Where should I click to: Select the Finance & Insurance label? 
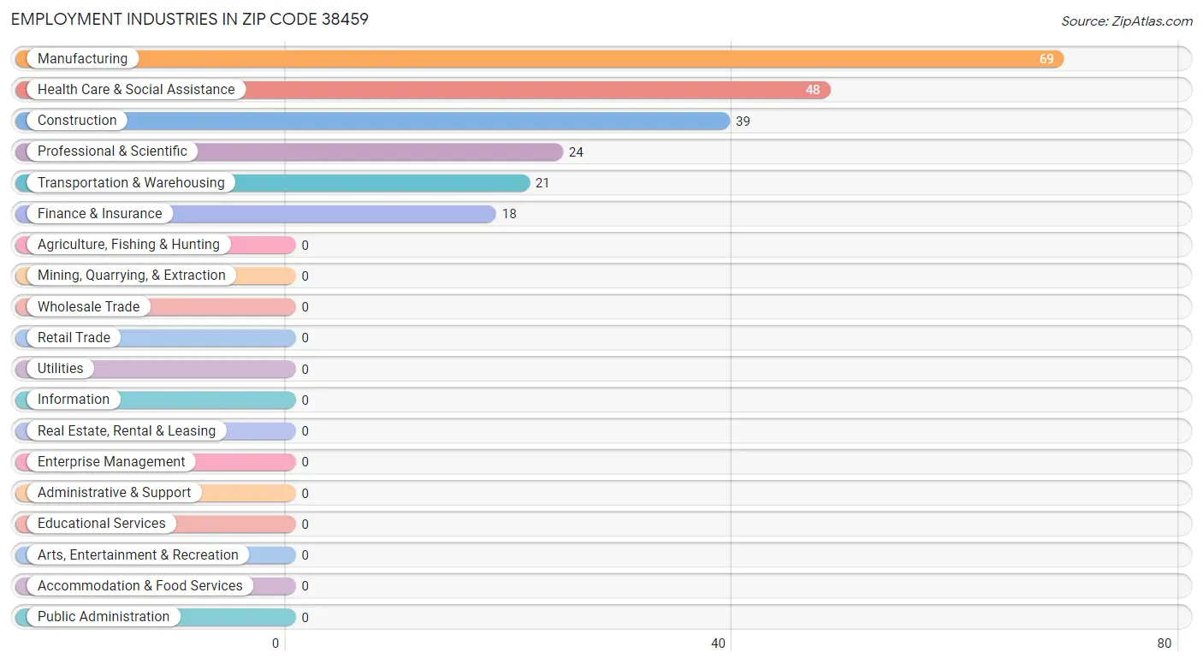(99, 214)
